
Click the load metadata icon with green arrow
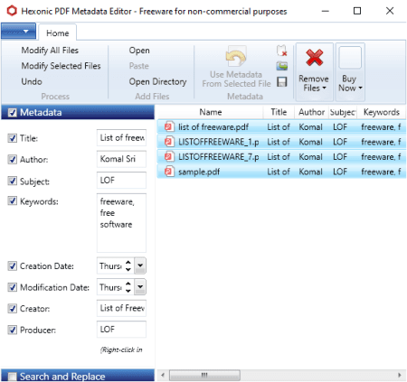coord(282,66)
